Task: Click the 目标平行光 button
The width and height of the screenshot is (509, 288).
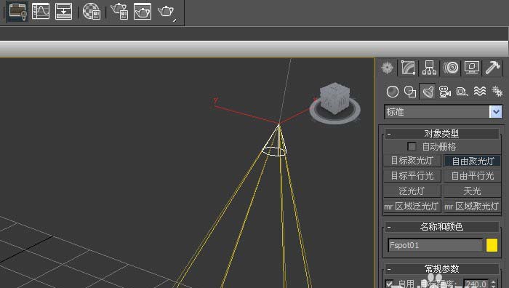Action: (x=412, y=176)
